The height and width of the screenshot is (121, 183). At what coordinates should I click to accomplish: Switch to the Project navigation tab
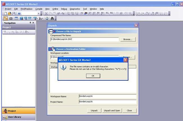pos(19,111)
